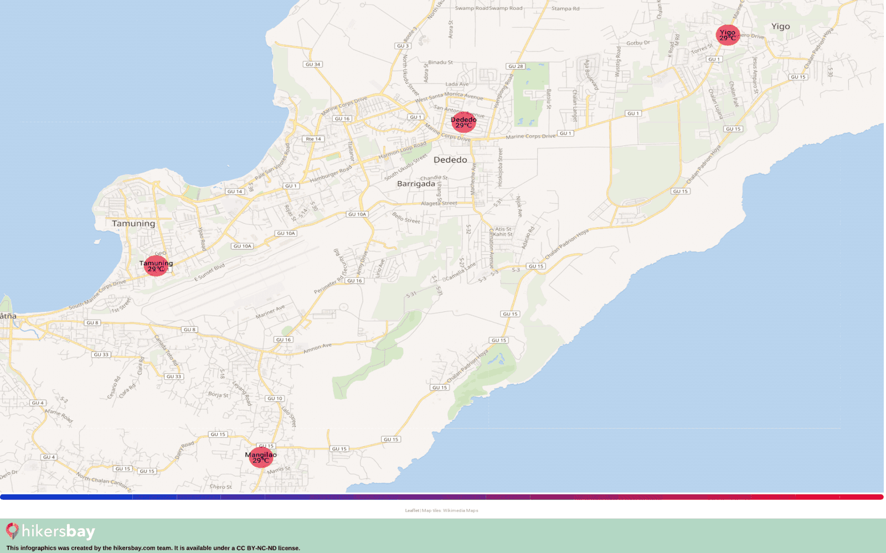Click the Bello Street label
The image size is (886, 553).
click(x=406, y=217)
